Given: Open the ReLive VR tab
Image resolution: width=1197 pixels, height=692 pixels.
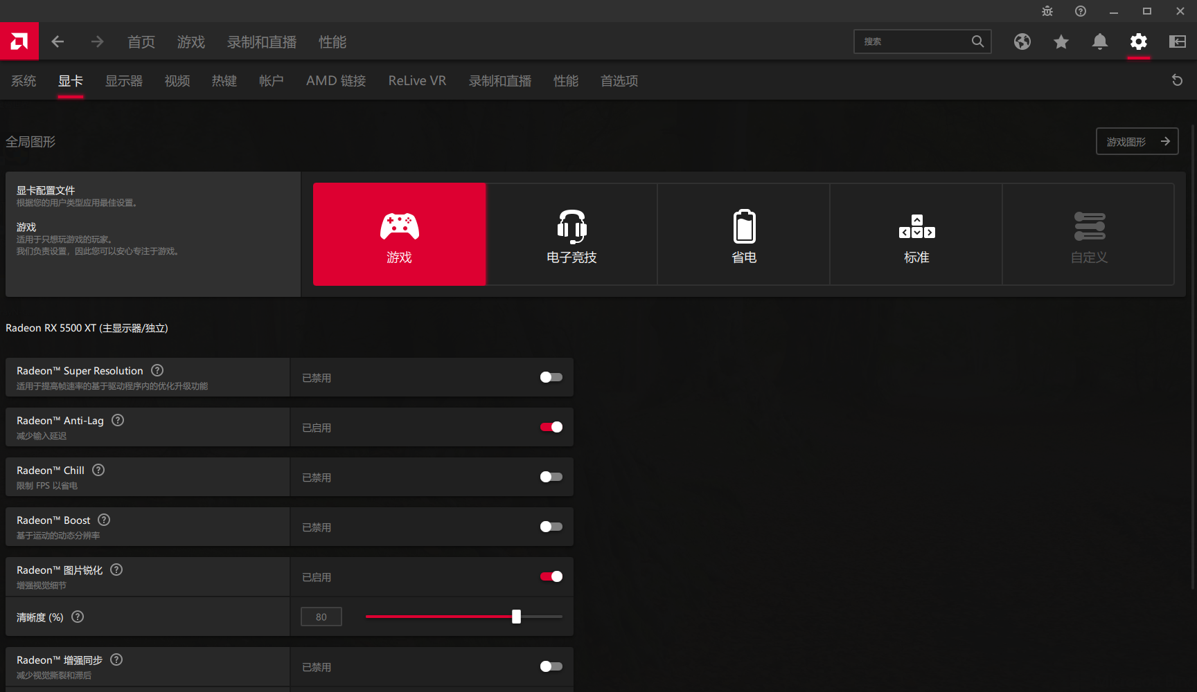Looking at the screenshot, I should 417,81.
